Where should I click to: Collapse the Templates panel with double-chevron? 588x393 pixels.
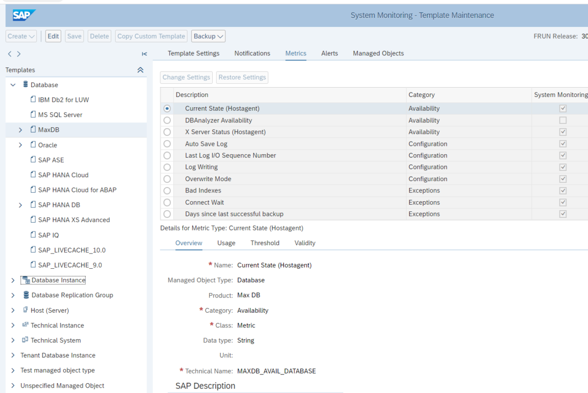[x=140, y=69]
